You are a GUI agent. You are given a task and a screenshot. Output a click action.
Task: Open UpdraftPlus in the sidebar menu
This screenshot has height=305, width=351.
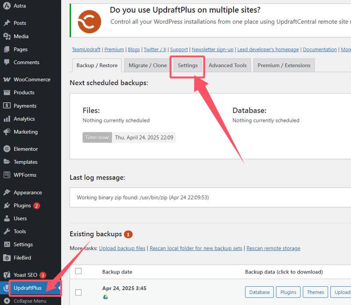pyautogui.click(x=27, y=288)
